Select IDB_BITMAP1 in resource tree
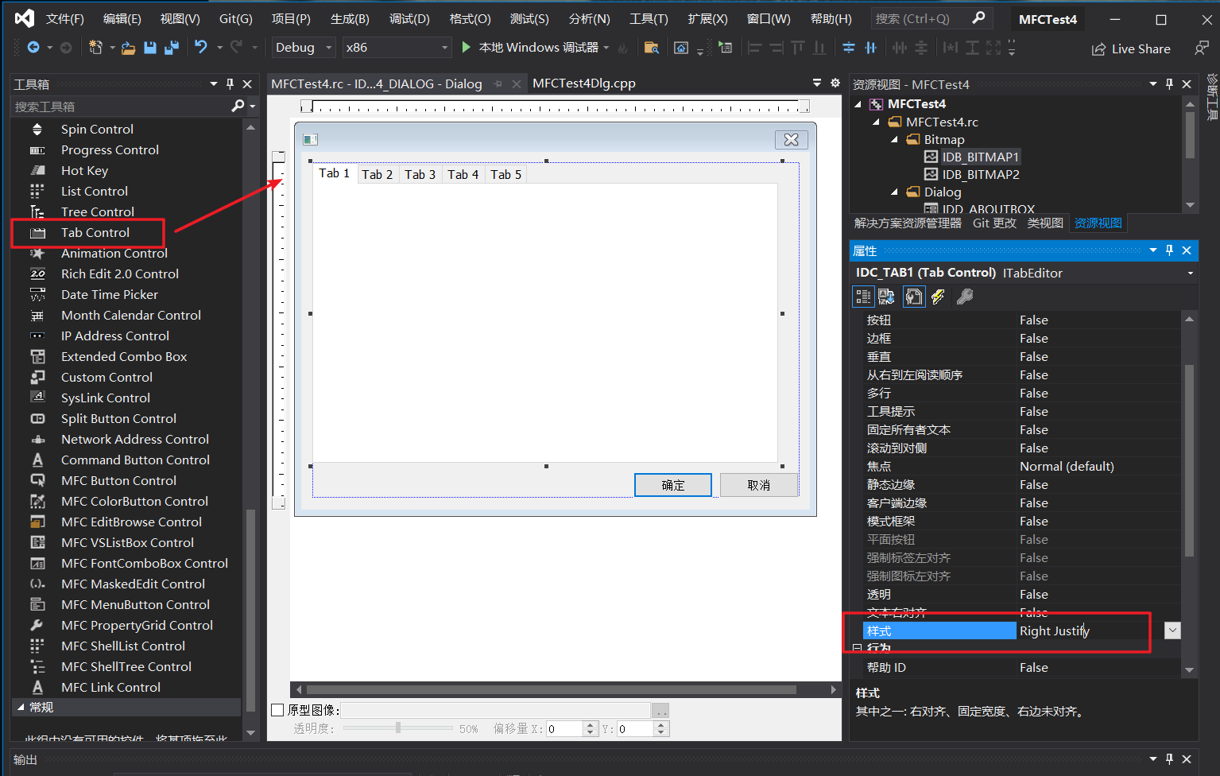This screenshot has width=1220, height=776. point(980,157)
